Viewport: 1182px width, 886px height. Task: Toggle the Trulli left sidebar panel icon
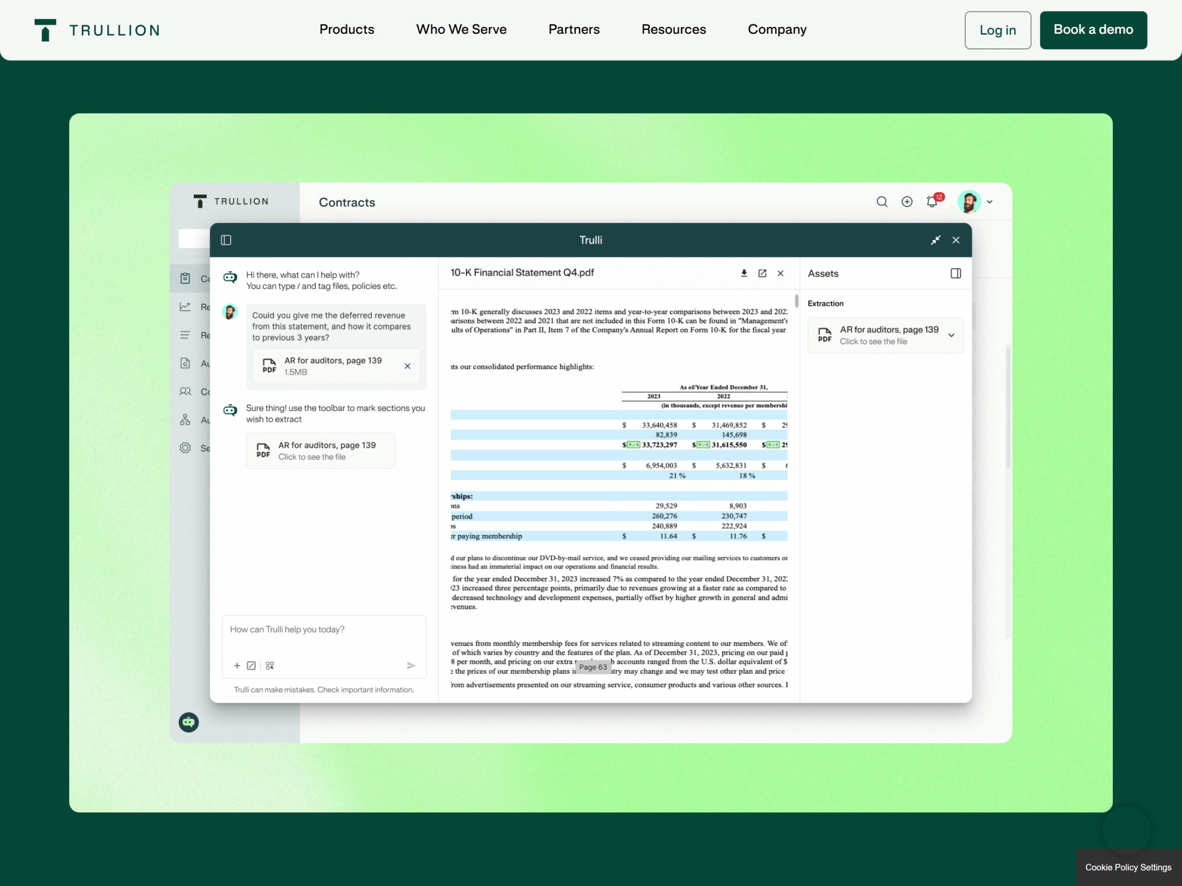pos(226,240)
